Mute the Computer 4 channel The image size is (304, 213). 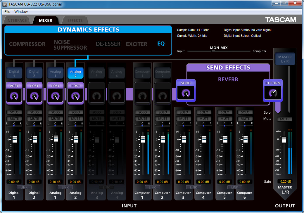tap(204, 118)
